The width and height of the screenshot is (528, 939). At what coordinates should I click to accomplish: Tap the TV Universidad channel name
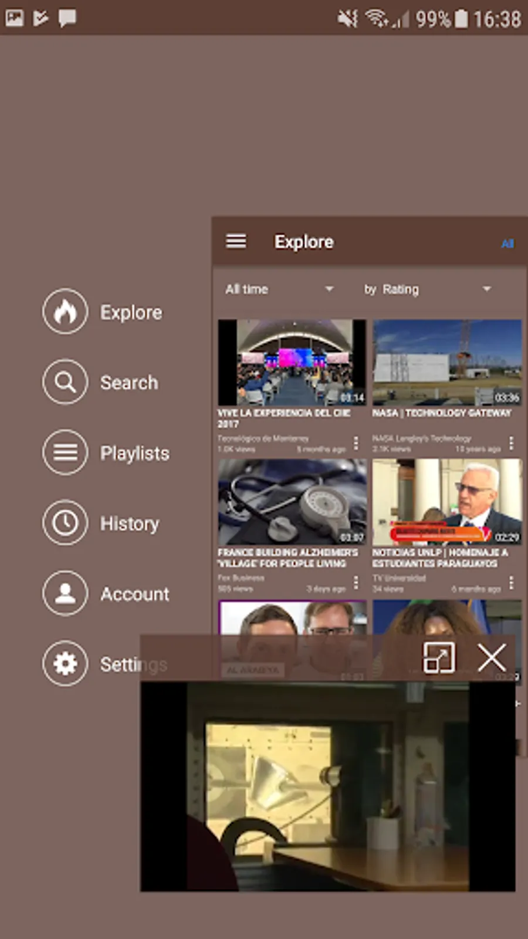tap(400, 578)
